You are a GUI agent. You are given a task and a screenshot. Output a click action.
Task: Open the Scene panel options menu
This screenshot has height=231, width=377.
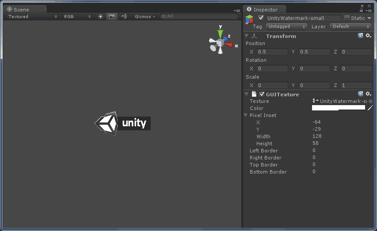pyautogui.click(x=237, y=11)
